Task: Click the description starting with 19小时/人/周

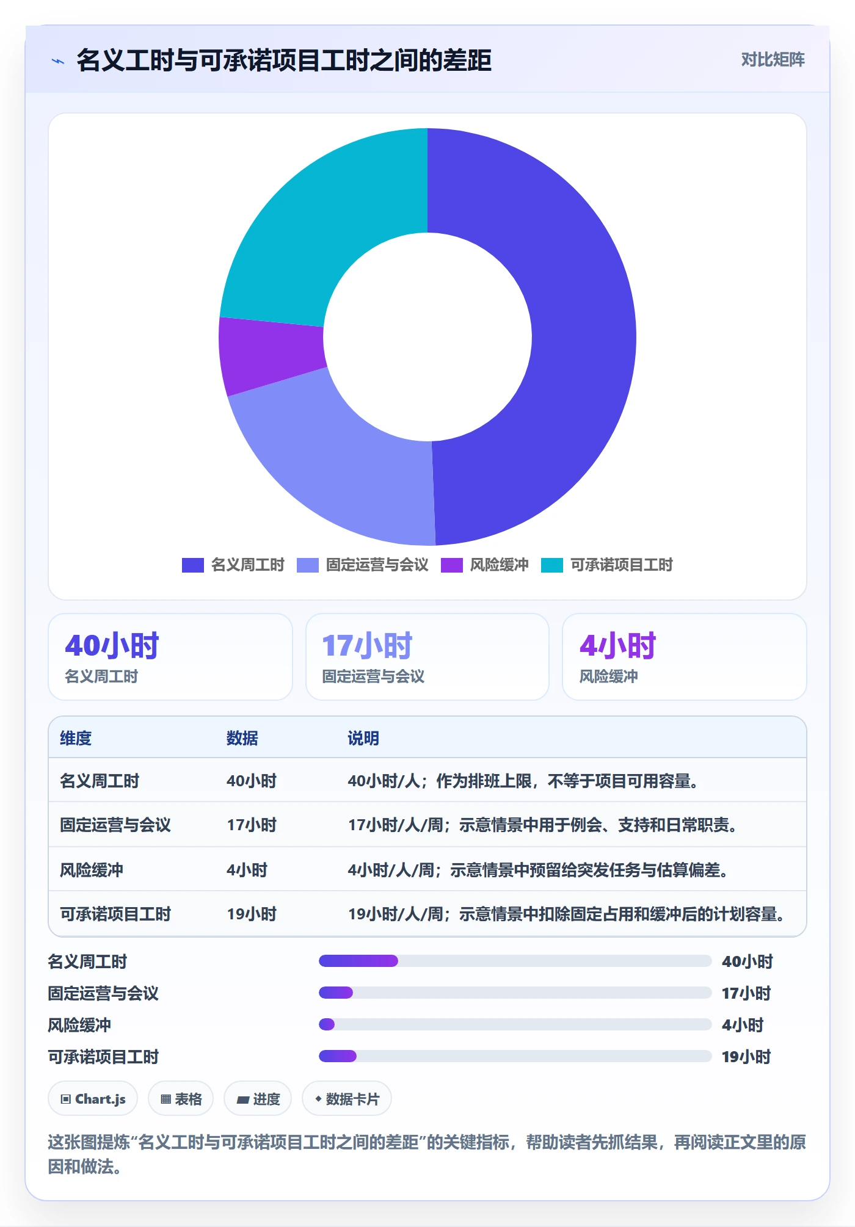Action: [567, 914]
